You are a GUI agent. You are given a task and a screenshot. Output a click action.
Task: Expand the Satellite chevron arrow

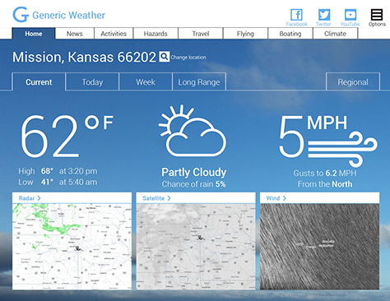169,198
